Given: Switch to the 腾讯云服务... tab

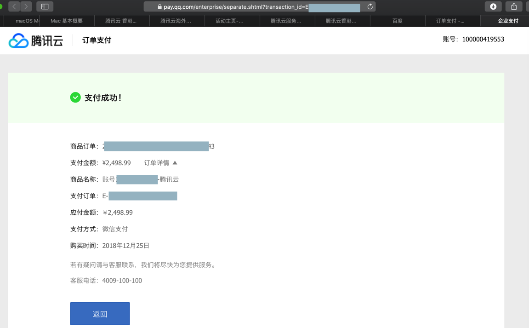Looking at the screenshot, I should point(287,21).
